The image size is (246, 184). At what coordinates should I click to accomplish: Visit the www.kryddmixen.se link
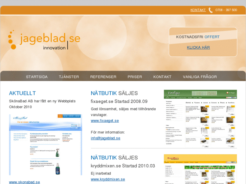tap(108, 179)
